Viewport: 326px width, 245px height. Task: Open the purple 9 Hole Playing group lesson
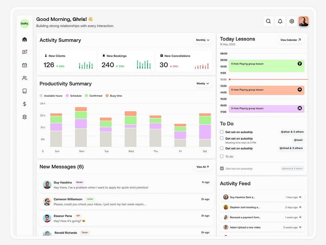click(x=267, y=109)
